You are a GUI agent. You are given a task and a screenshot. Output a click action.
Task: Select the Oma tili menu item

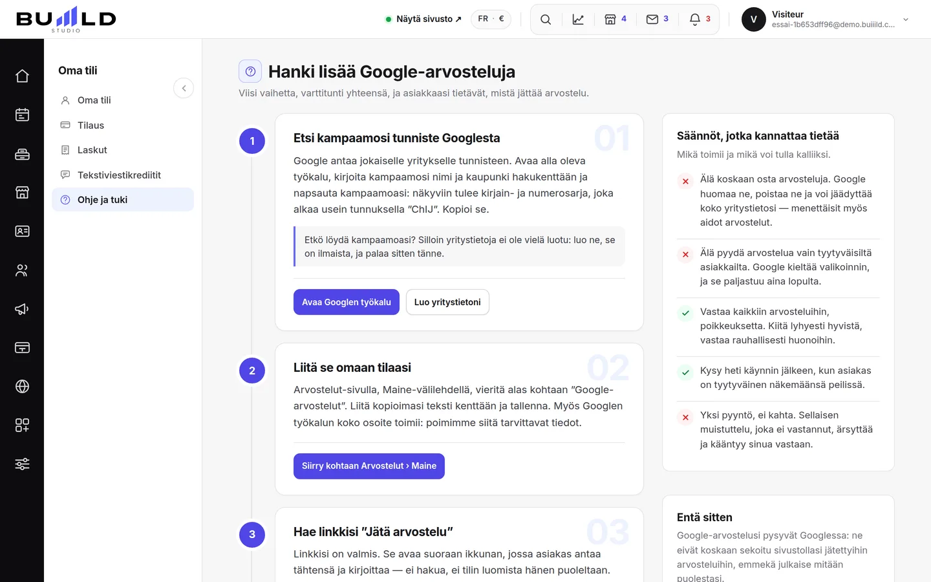point(123,100)
